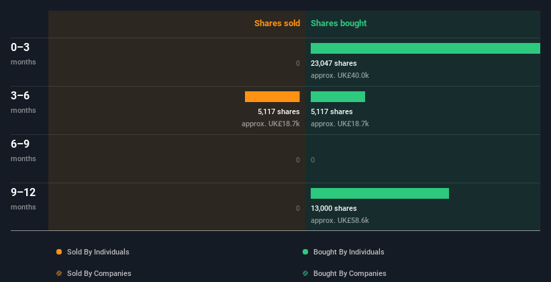Click the orange Sold By Individuals legend dot
Image resolution: width=551 pixels, height=282 pixels.
(59, 252)
